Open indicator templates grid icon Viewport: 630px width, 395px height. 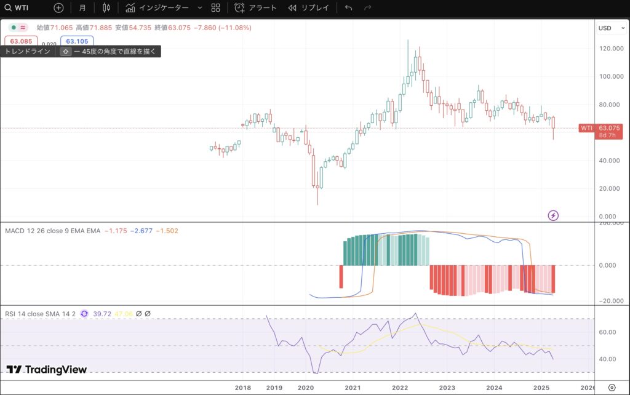coord(216,7)
